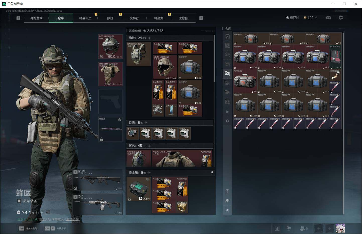Toggle the pin icon on 安全箱 header

tap(212, 172)
